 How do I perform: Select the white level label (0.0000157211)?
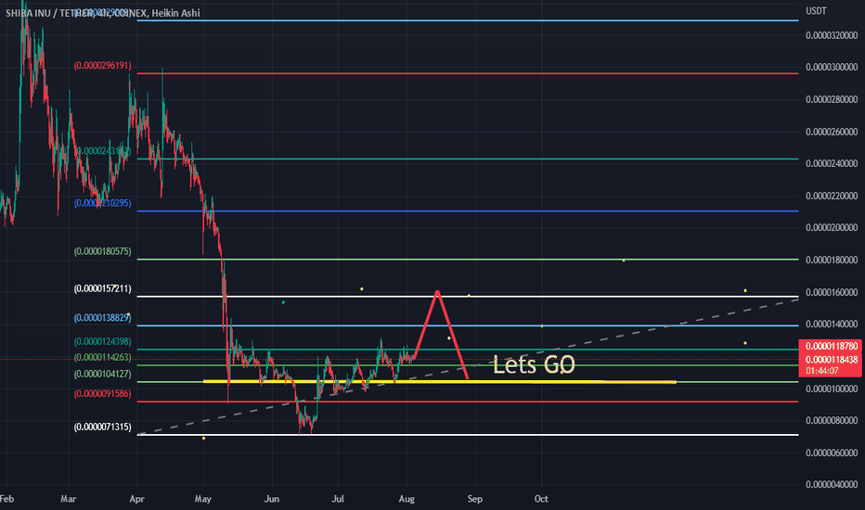click(x=103, y=289)
